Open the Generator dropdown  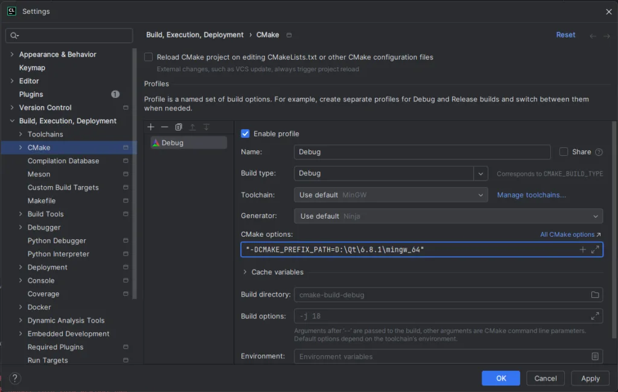coord(448,216)
